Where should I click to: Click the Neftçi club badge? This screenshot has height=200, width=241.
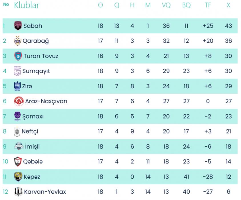coord(17,131)
